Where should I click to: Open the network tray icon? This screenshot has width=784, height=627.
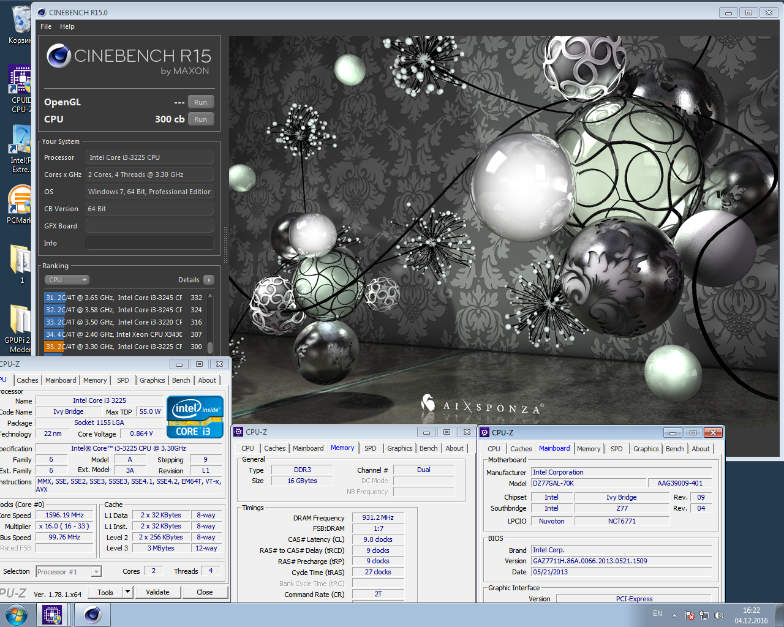point(704,615)
